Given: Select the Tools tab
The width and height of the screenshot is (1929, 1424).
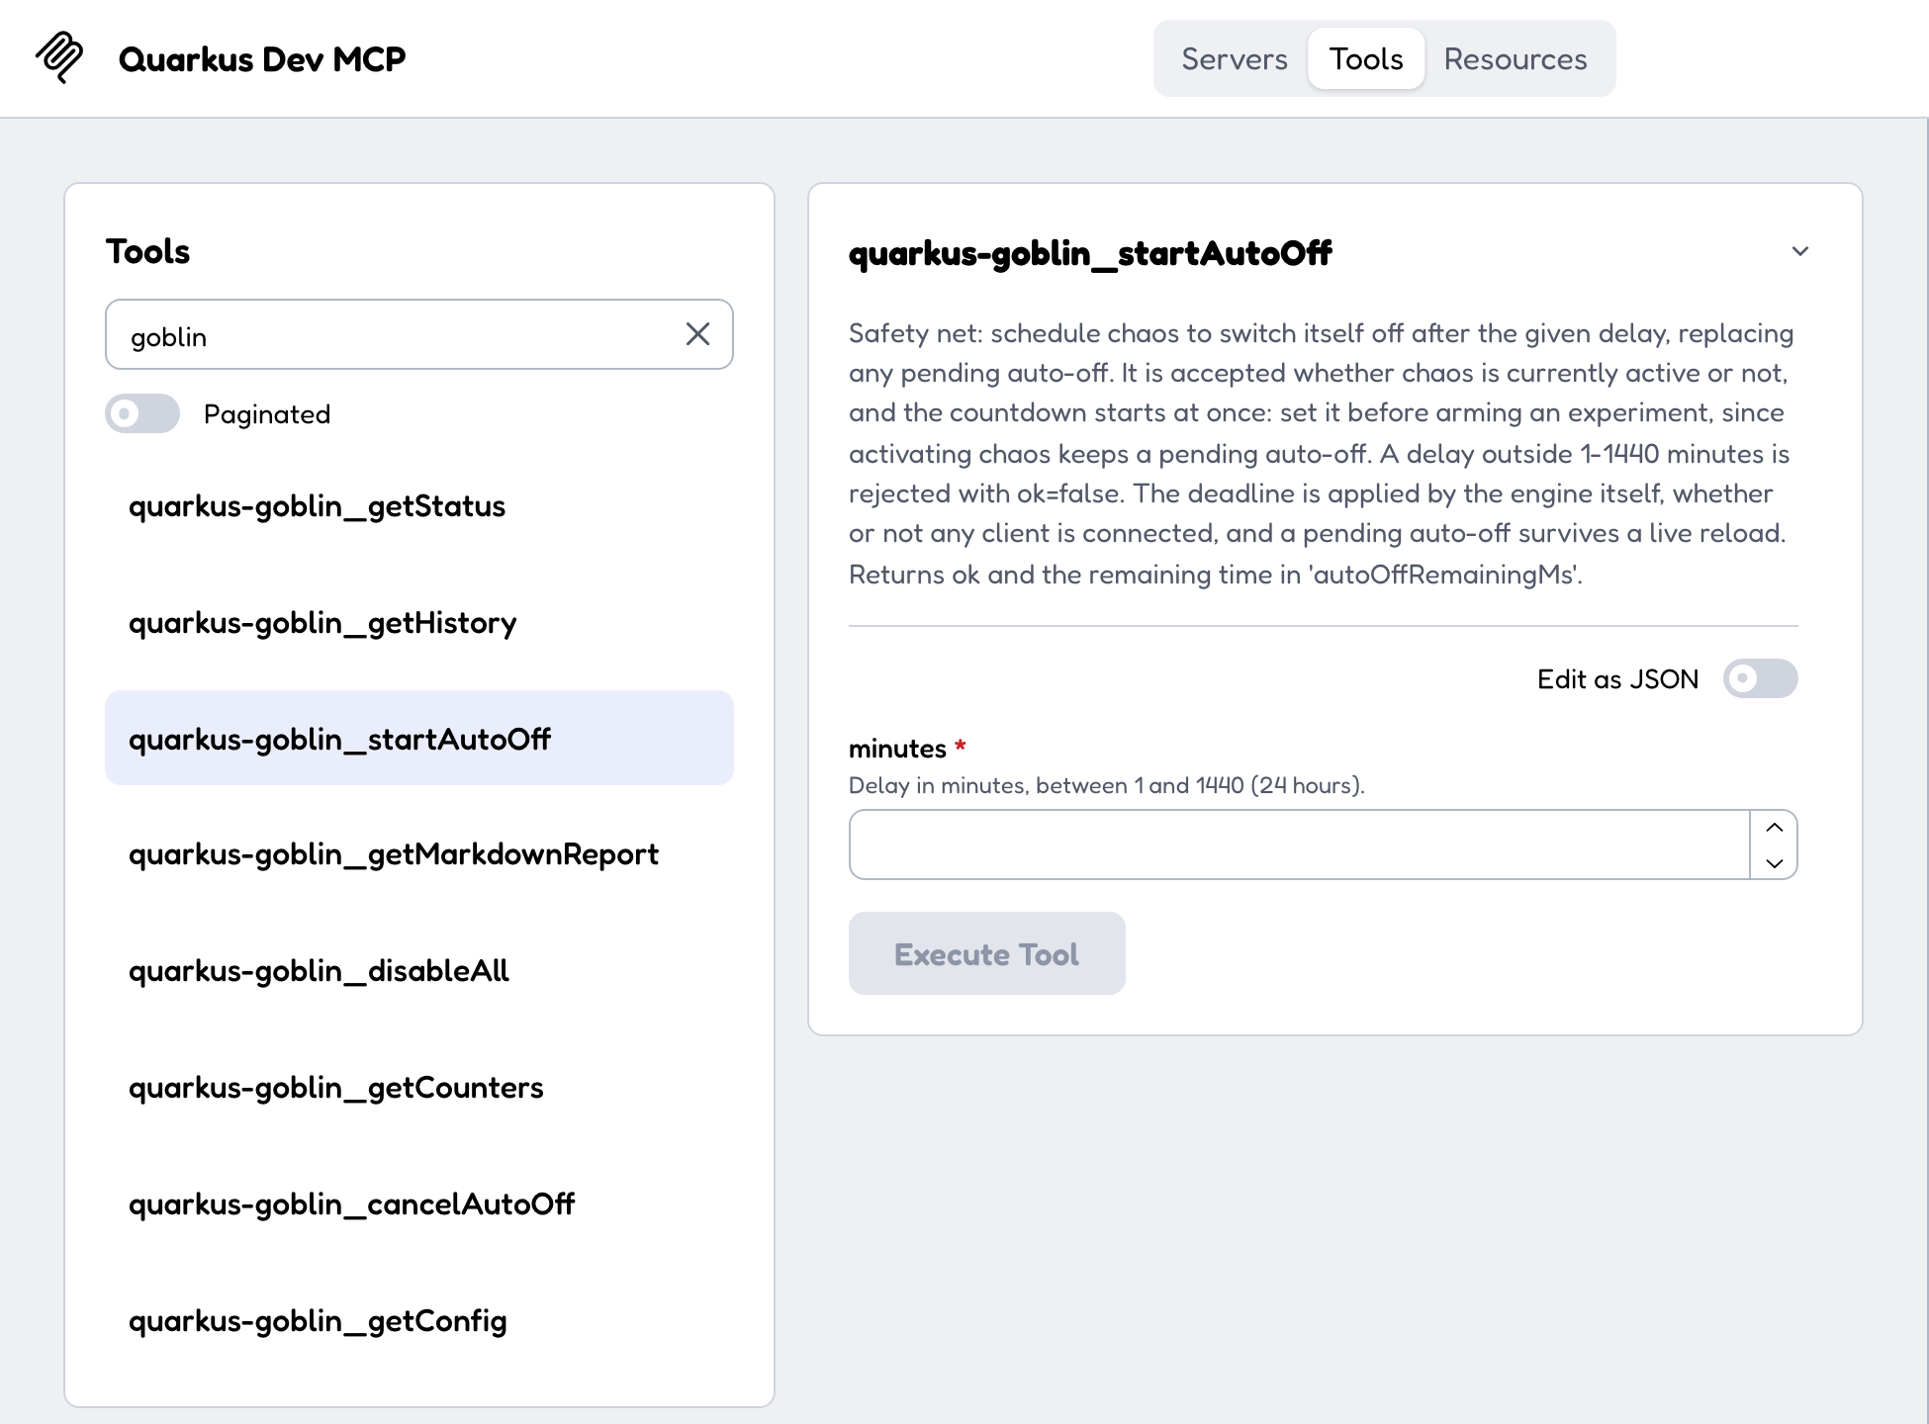Looking at the screenshot, I should [x=1366, y=58].
